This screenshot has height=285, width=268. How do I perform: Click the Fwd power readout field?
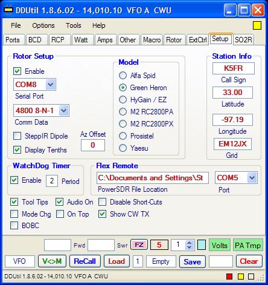[x=57, y=245]
